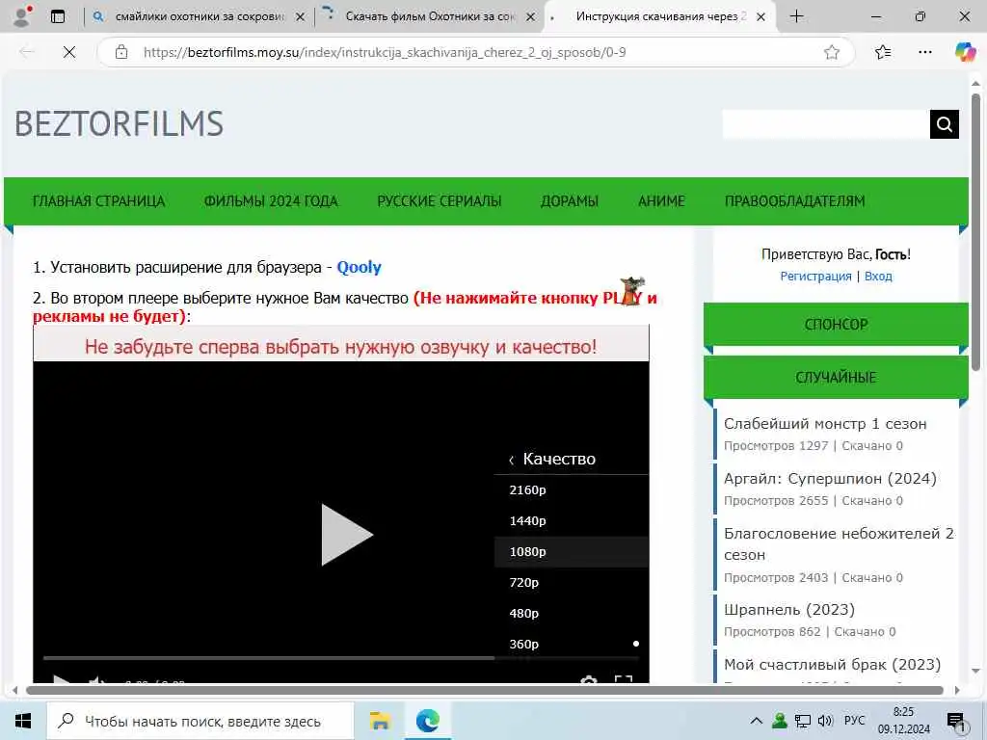Screen dimensions: 987x740
Task: Launch the Copilot icon
Action: 964,52
